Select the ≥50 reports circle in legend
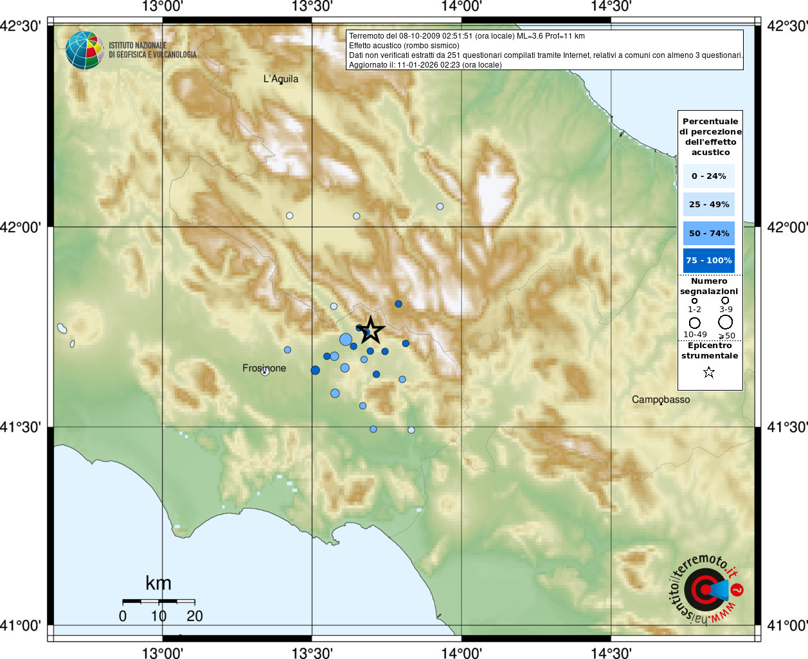The image size is (808, 659). click(x=726, y=322)
